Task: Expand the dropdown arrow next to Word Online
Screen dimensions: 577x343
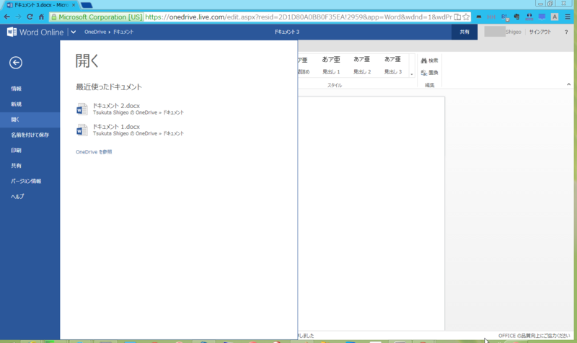Action: click(74, 32)
